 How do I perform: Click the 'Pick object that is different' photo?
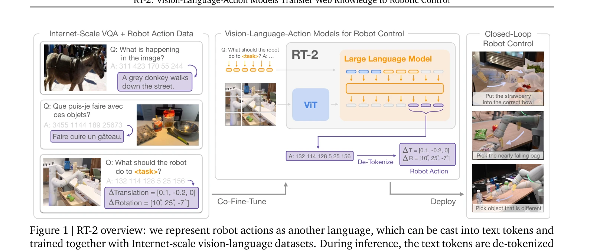coord(508,188)
